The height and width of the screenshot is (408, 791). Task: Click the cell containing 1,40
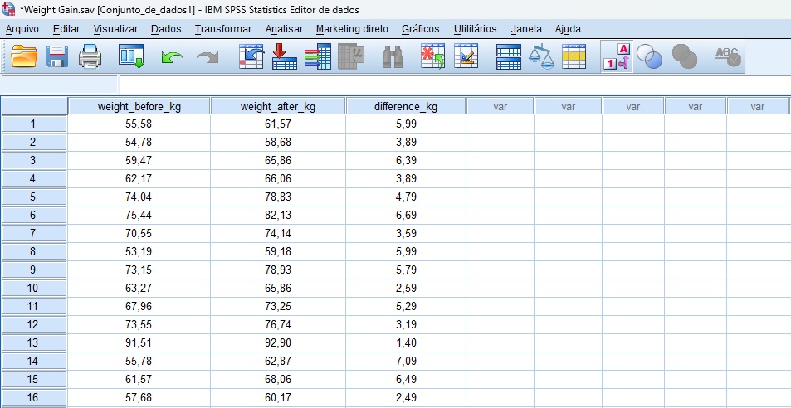click(x=406, y=342)
